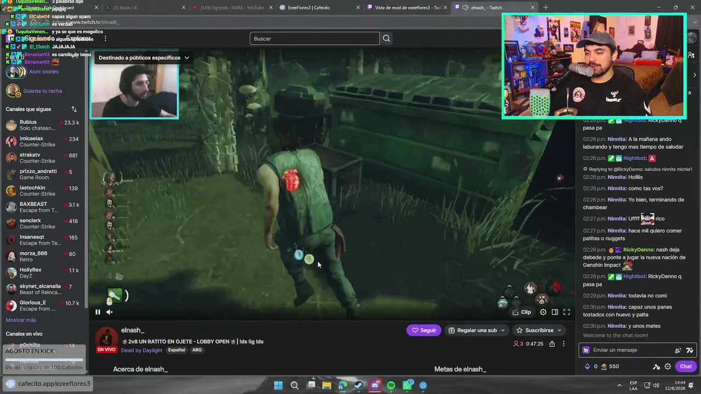Open elnash_ channel avatar
The height and width of the screenshot is (394, 701).
click(107, 339)
